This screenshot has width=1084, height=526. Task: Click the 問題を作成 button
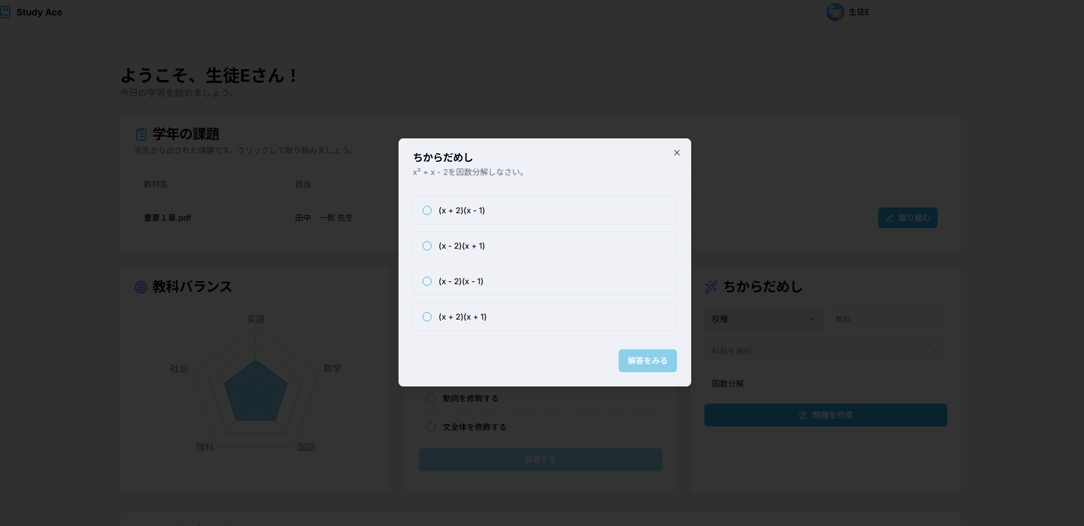coord(825,415)
